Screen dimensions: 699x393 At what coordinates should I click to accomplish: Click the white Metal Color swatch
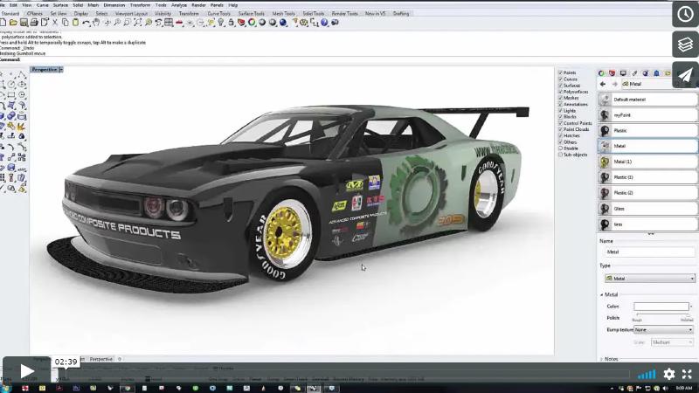[661, 307]
